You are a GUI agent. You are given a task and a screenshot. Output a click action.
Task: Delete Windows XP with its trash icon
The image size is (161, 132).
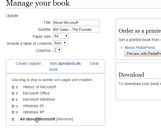coord(13,112)
